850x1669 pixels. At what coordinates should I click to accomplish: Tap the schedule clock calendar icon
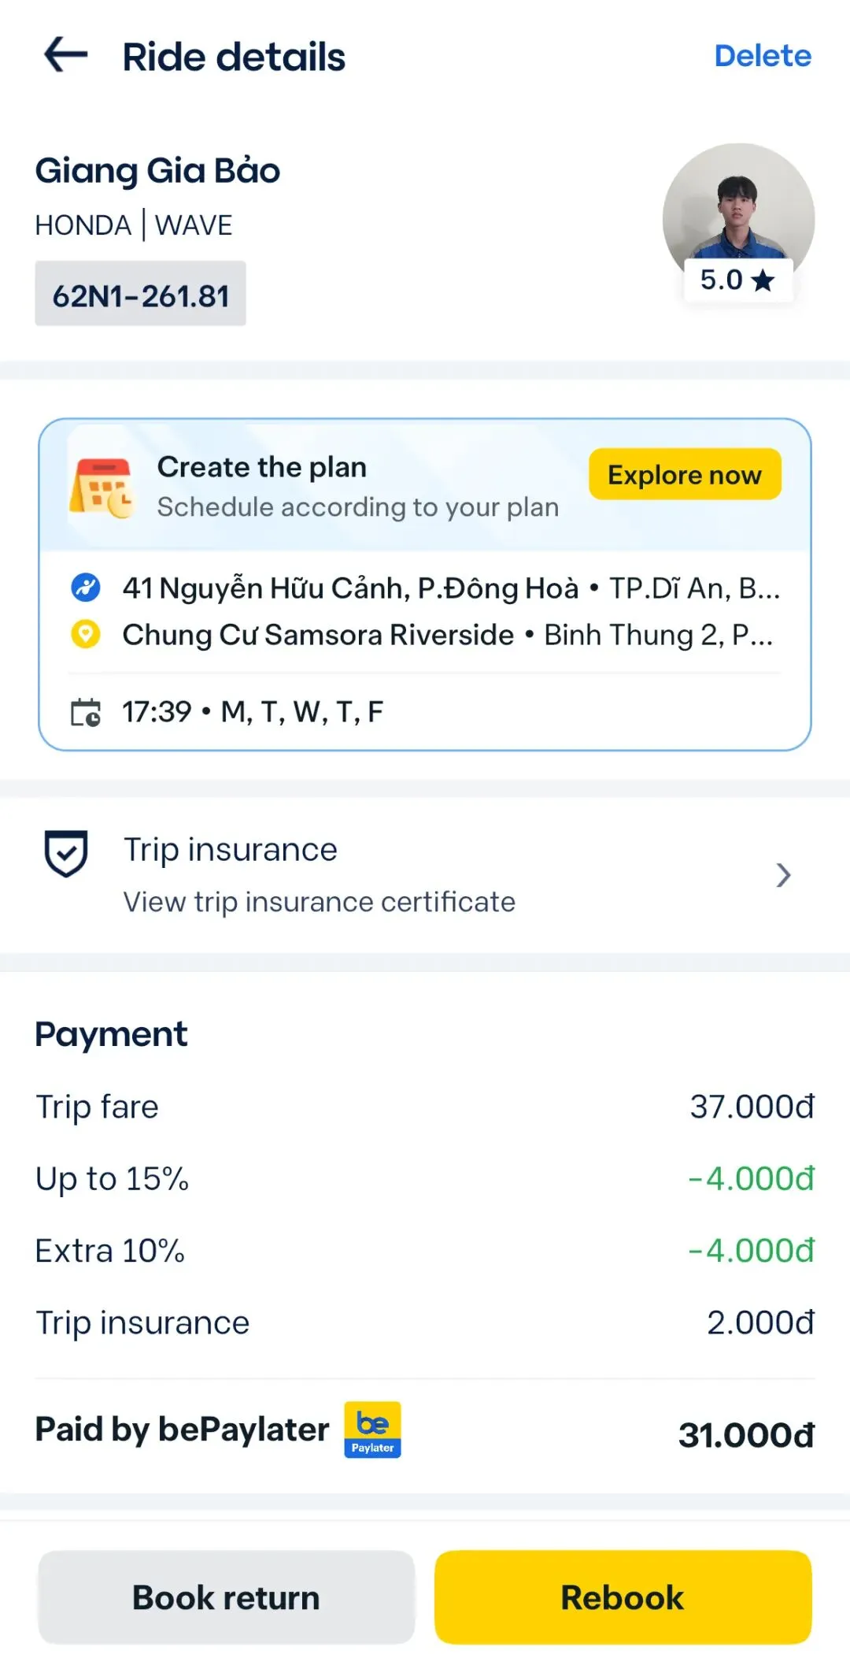tap(86, 712)
